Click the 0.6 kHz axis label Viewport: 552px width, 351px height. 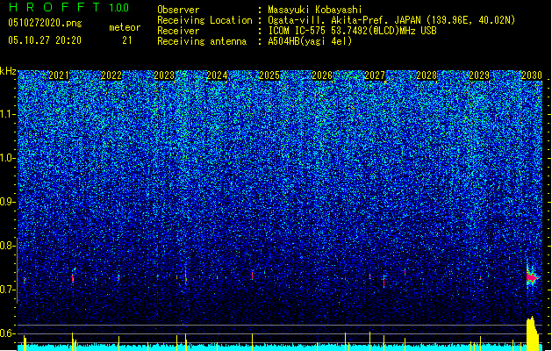click(8, 333)
